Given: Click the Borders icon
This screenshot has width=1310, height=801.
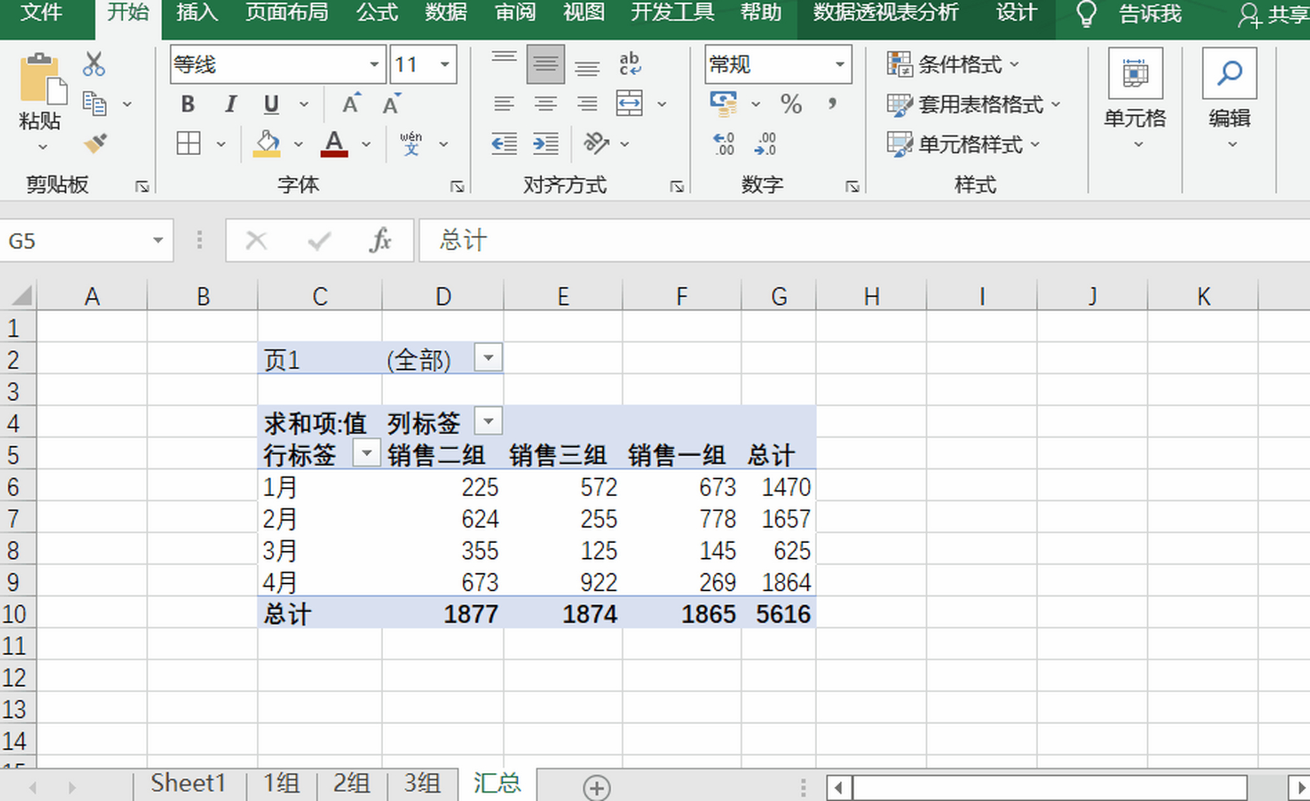Looking at the screenshot, I should click(188, 144).
